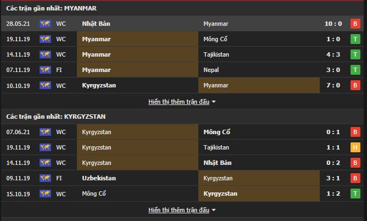367x221 pixels.
Task: Click the world flag icon beside Nhật Bản–Myanmar match
Action: pos(45,24)
